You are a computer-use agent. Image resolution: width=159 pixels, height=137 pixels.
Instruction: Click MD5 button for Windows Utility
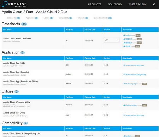145,105
